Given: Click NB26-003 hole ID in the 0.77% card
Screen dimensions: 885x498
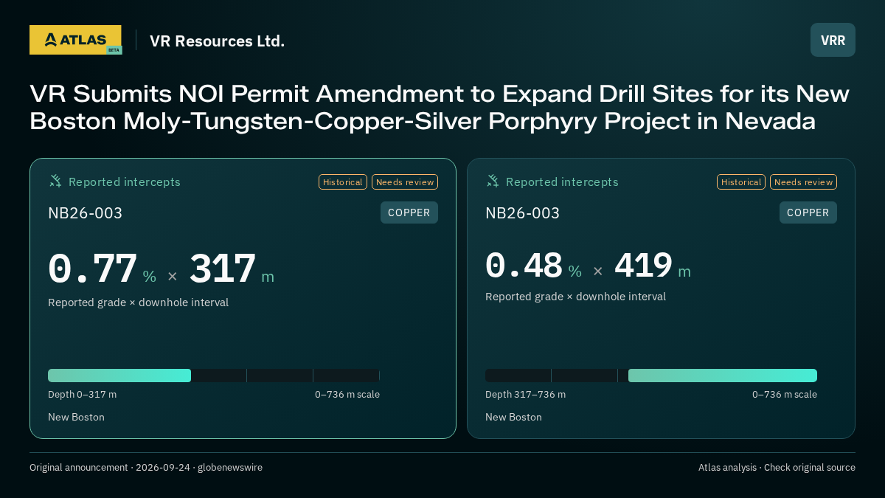Looking at the screenshot, I should point(85,213).
